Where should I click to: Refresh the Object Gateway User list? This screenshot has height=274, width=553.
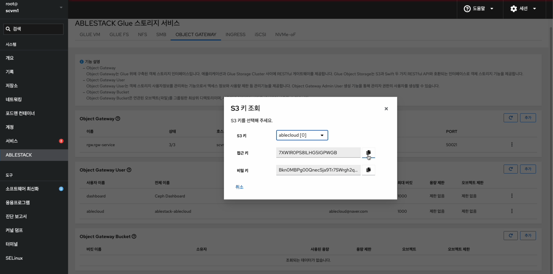[x=510, y=169]
